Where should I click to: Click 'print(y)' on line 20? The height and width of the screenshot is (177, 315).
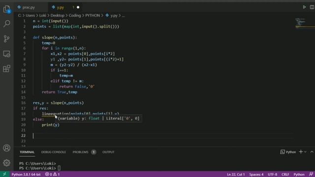point(50,124)
